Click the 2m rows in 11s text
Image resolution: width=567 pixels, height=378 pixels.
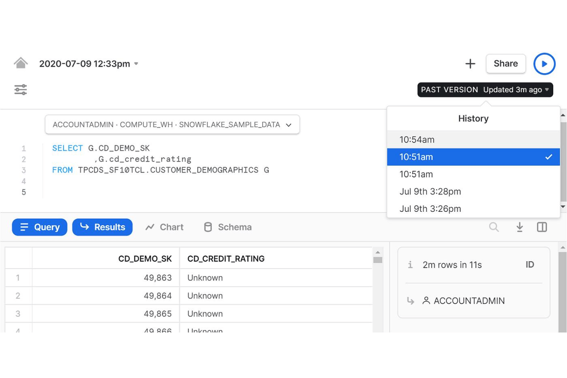(x=452, y=265)
